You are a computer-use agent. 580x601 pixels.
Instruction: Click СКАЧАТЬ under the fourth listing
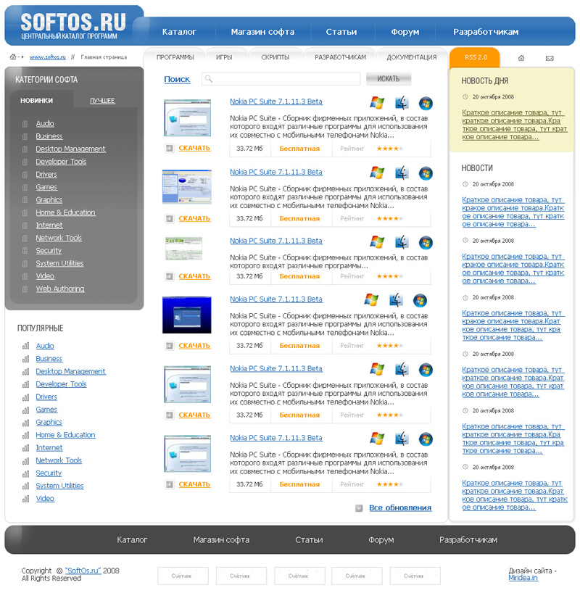click(x=194, y=346)
